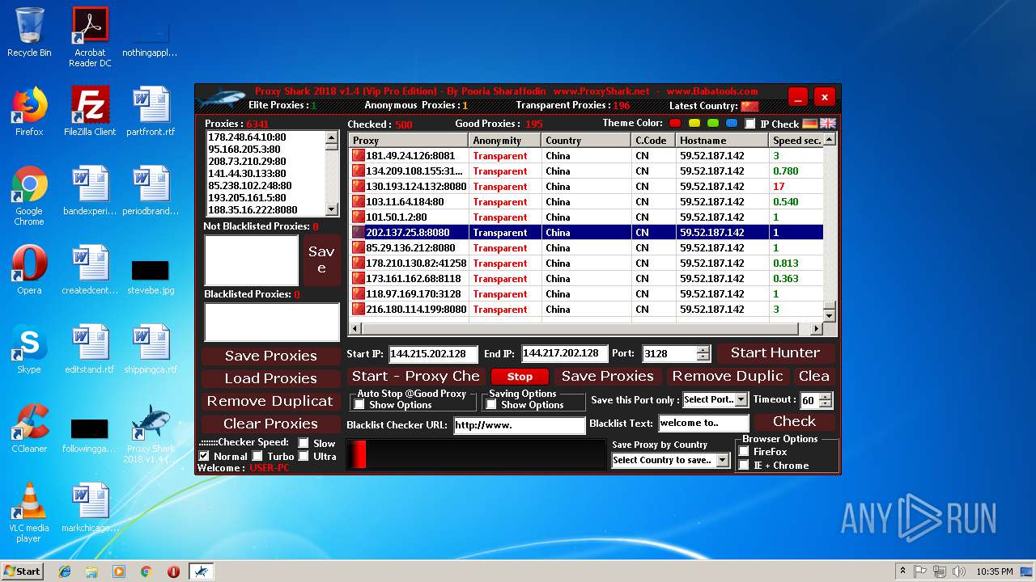This screenshot has width=1036, height=582.
Task: Toggle Auto Stop Show Options checkbox
Action: [x=359, y=405]
